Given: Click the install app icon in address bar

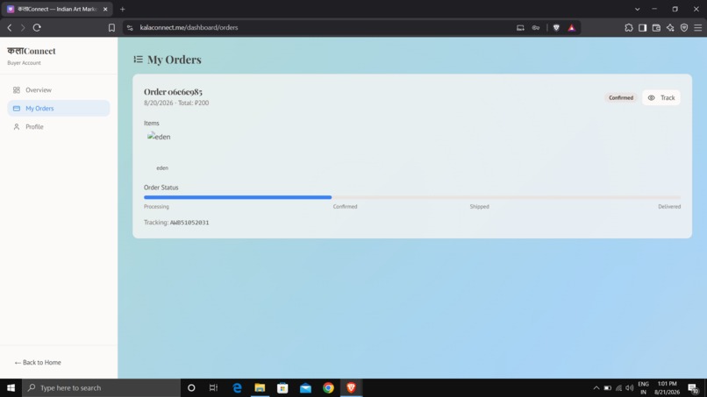Looking at the screenshot, I should [520, 27].
